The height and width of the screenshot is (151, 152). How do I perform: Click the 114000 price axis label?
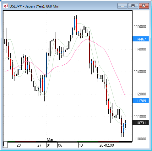[140, 49]
